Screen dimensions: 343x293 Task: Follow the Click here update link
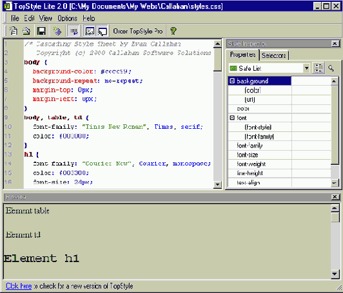tap(19, 286)
